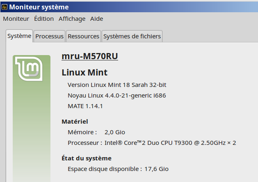Click the Espace disque disponible value
The width and height of the screenshot is (258, 182).
pos(155,169)
